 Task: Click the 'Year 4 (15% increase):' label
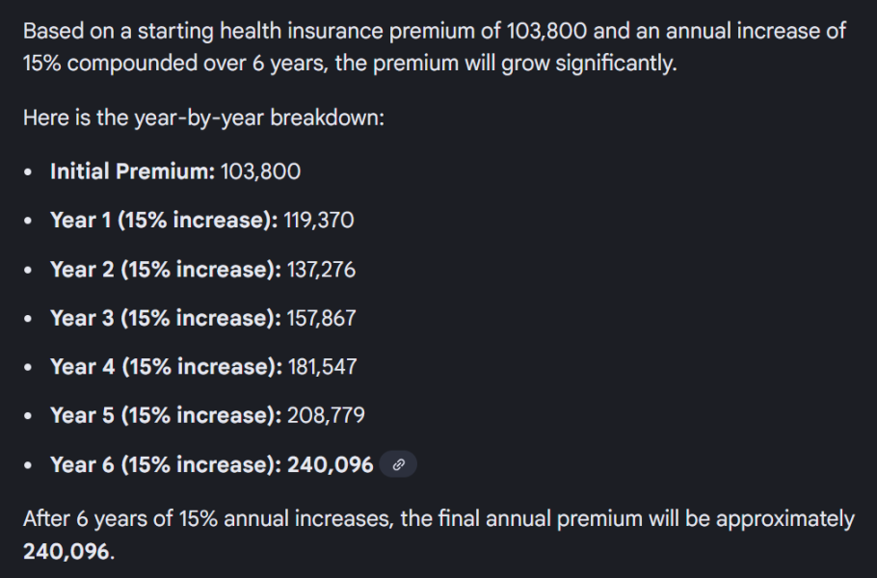[x=165, y=367]
